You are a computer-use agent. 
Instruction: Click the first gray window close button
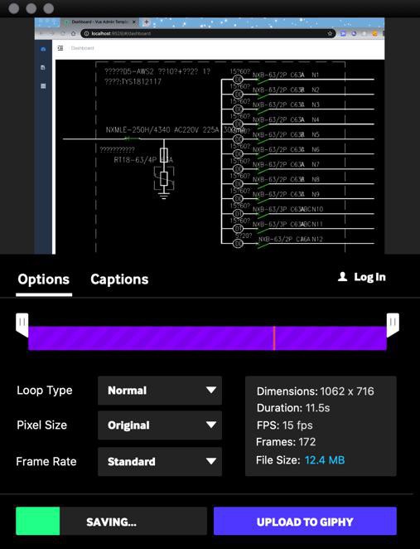(x=13, y=8)
